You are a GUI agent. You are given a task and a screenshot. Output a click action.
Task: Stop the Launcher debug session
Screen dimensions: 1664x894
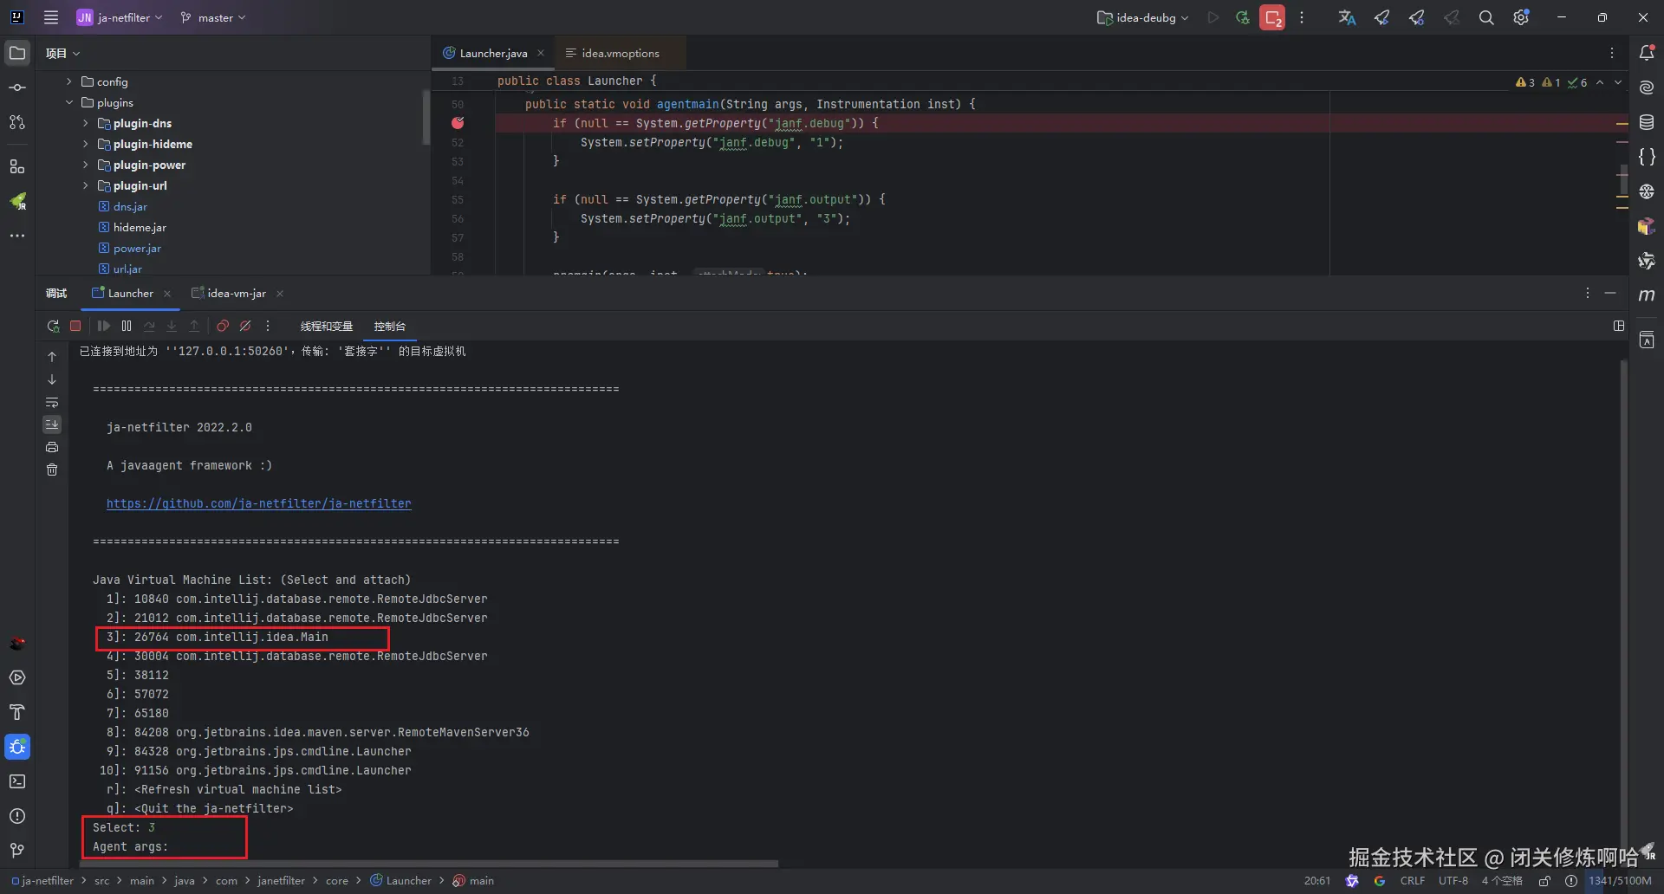[75, 326]
